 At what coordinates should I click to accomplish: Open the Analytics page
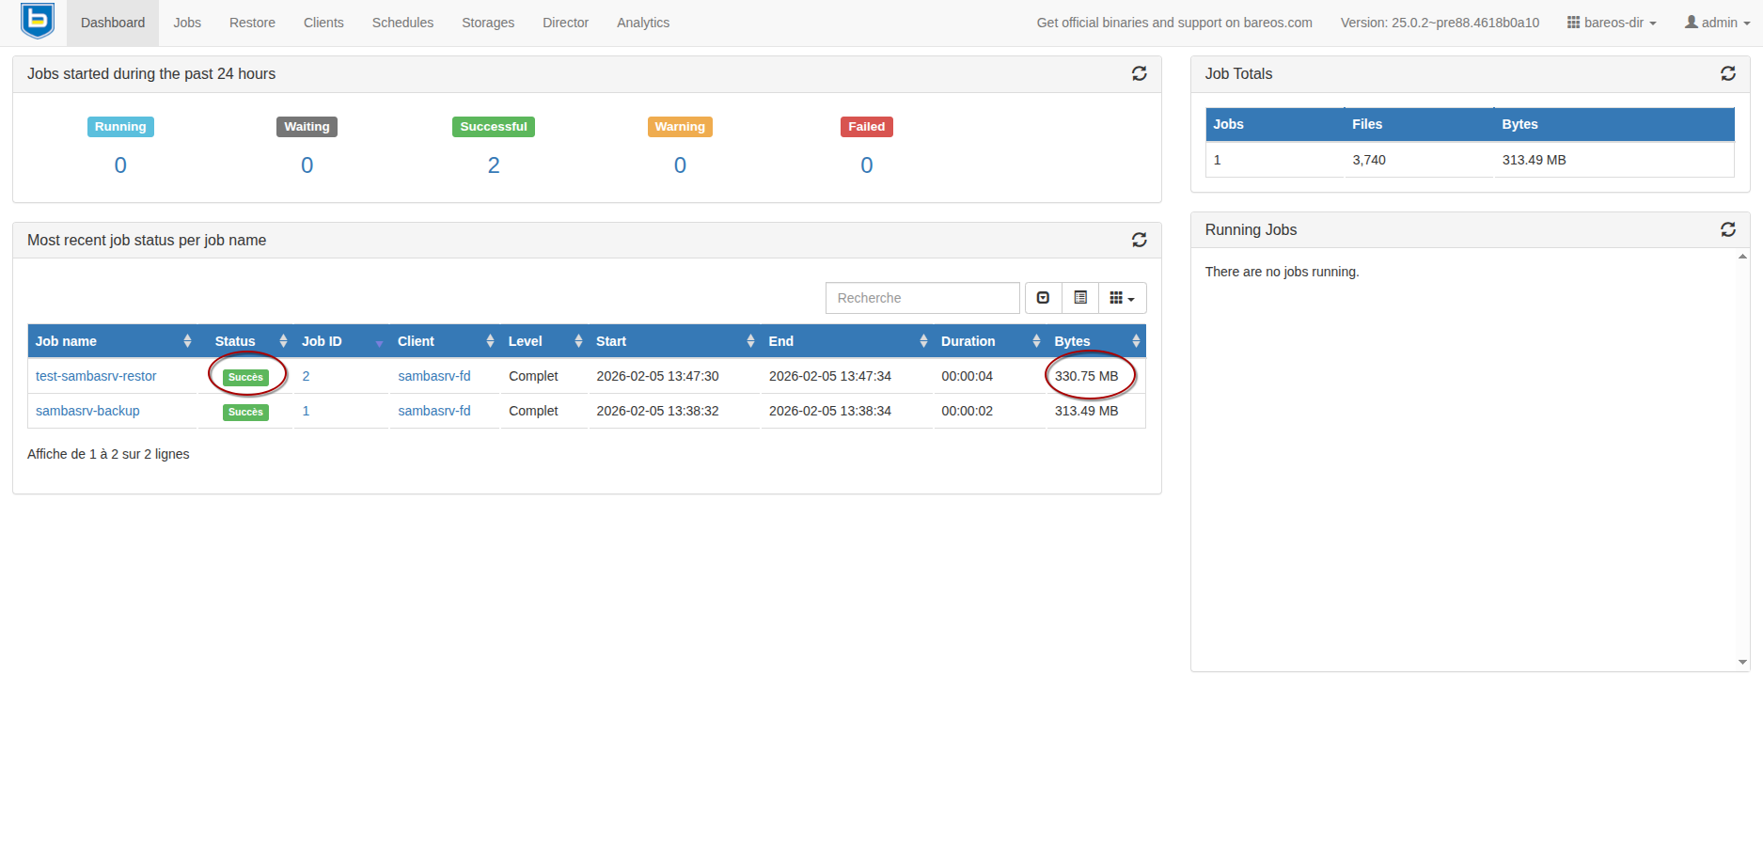pyautogui.click(x=643, y=23)
